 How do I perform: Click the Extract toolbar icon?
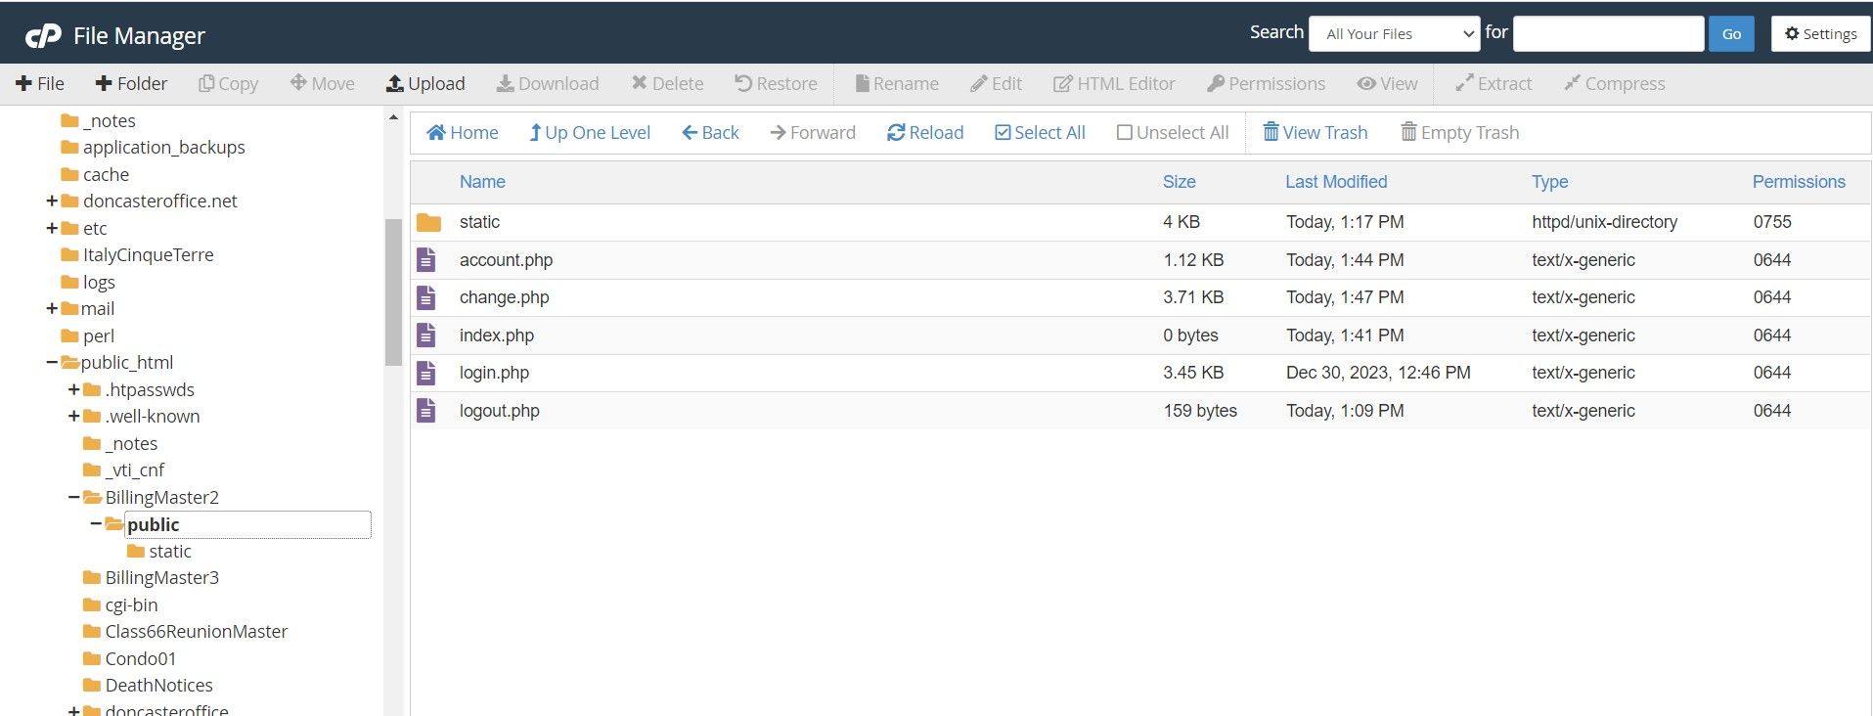(x=1464, y=84)
